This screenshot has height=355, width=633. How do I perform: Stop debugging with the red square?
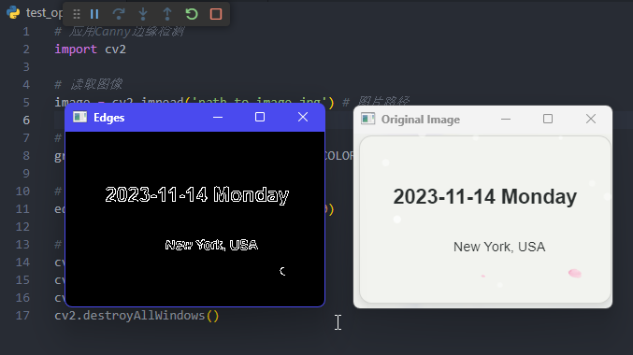click(x=216, y=14)
